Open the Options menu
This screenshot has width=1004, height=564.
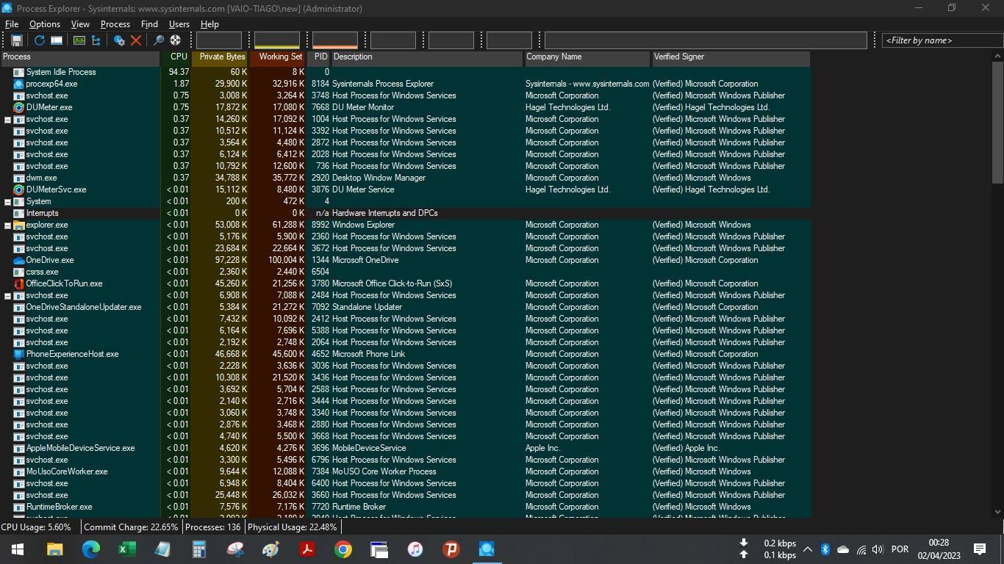coord(45,24)
